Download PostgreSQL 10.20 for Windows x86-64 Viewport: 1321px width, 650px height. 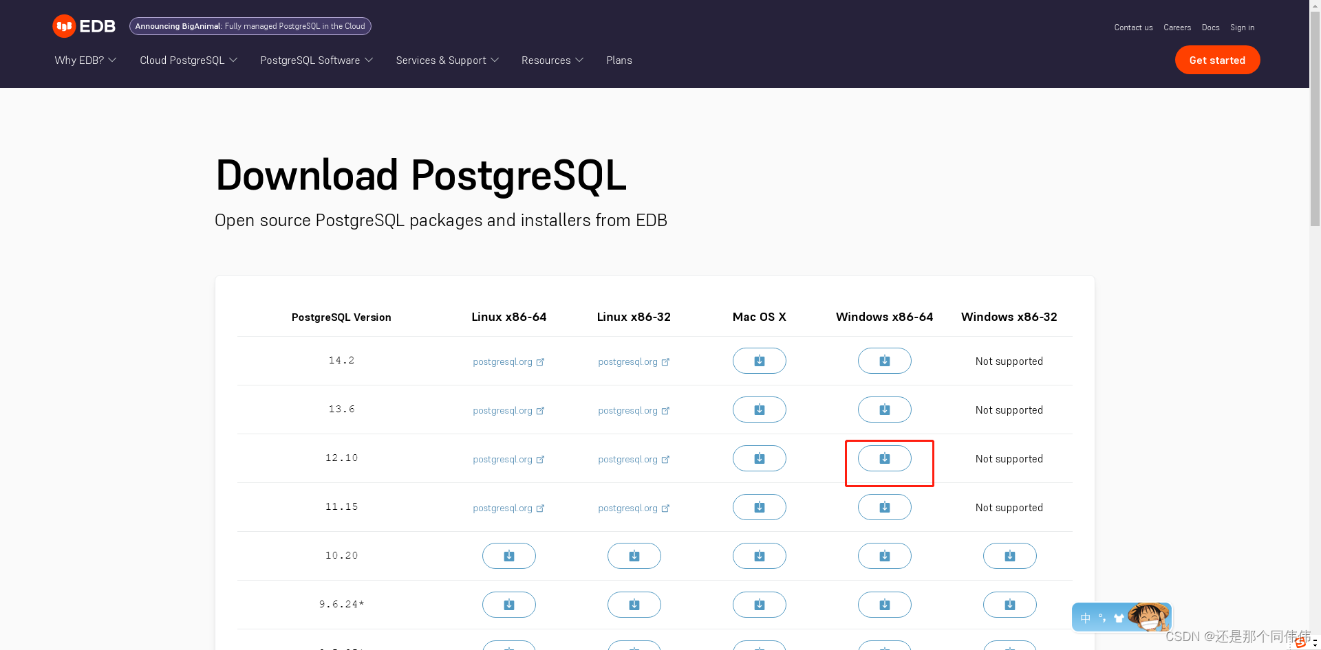[884, 556]
